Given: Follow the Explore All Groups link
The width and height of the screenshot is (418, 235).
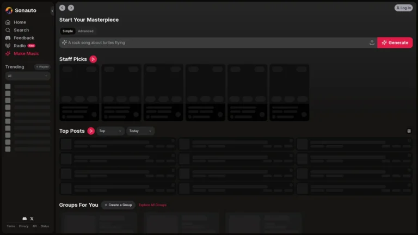Looking at the screenshot, I should (152, 205).
